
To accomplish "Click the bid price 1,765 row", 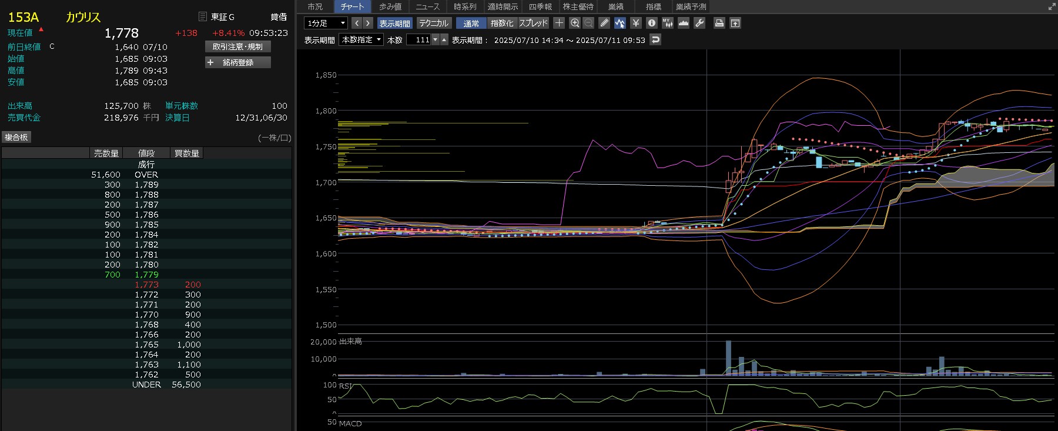I will (x=146, y=345).
